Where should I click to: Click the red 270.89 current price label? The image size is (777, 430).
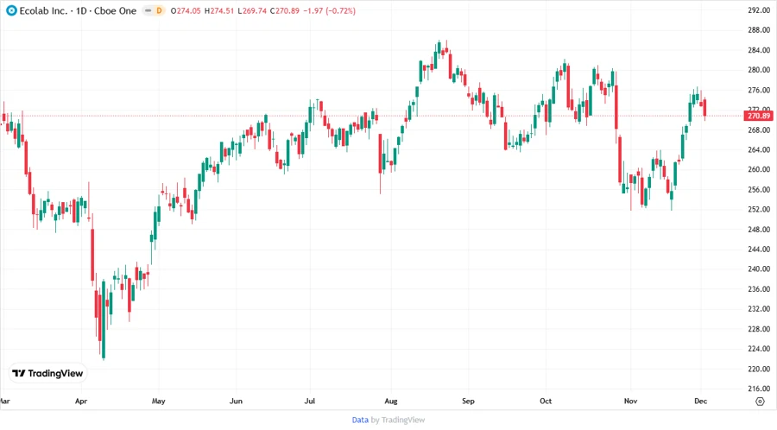tap(759, 116)
